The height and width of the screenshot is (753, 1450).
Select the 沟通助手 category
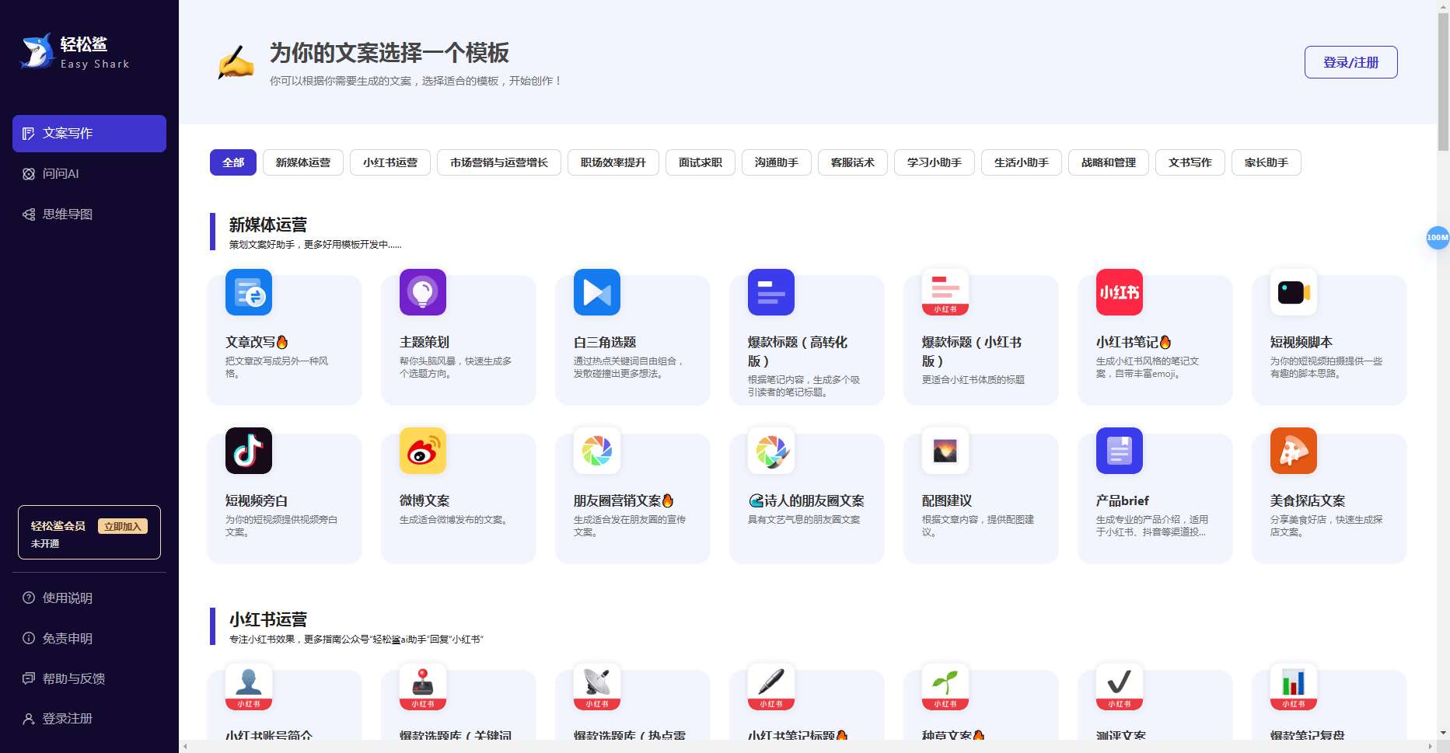[777, 162]
